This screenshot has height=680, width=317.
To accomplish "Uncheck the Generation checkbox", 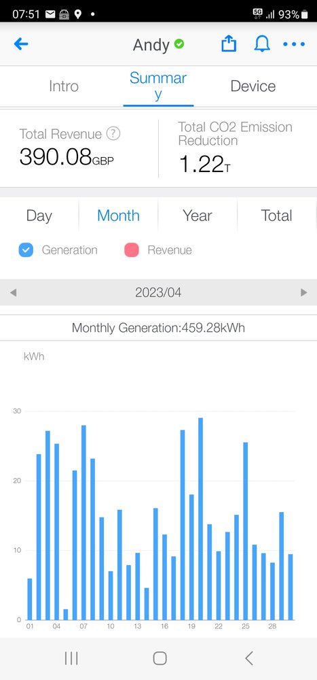I will point(26,250).
